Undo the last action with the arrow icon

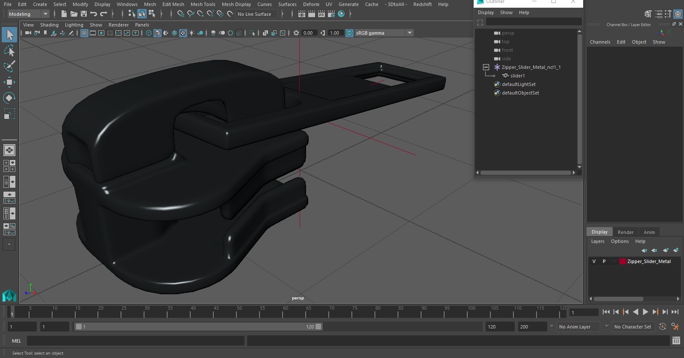(x=94, y=14)
